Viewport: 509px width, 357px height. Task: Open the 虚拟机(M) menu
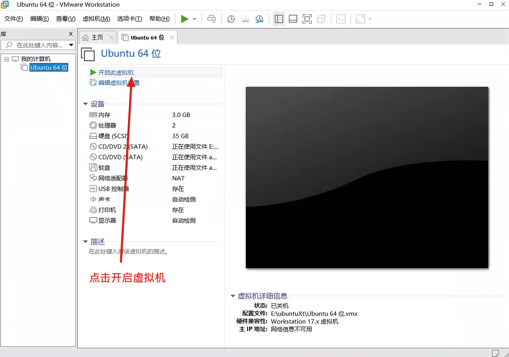pyautogui.click(x=96, y=19)
